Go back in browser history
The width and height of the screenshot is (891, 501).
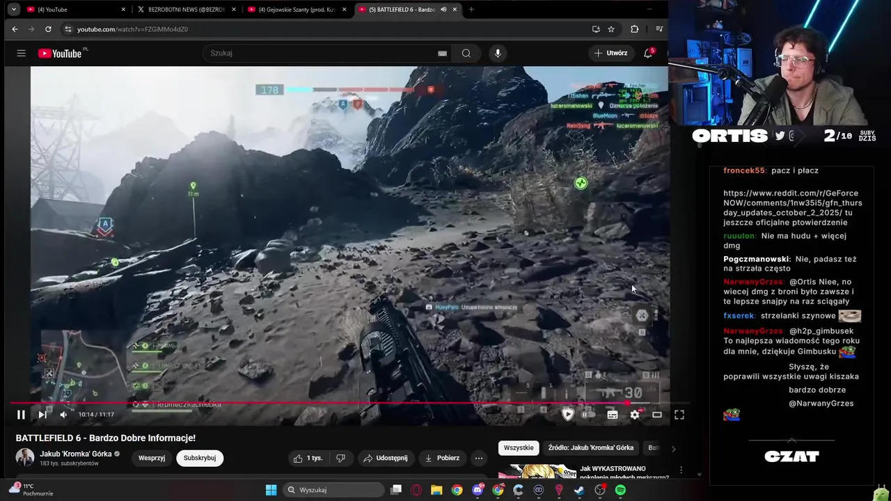15,29
